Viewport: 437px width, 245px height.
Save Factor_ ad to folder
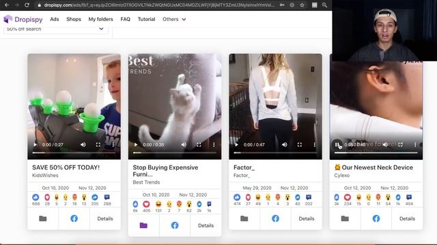(x=244, y=218)
